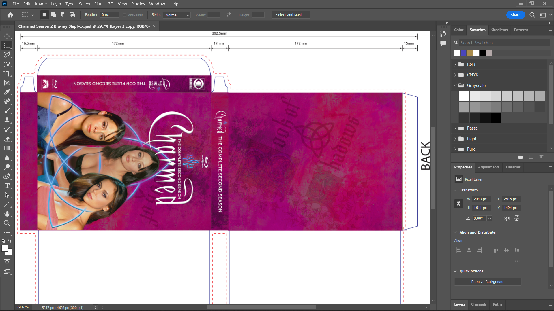The height and width of the screenshot is (311, 554).
Task: Switch to the Channels tab
Action: pos(479,304)
